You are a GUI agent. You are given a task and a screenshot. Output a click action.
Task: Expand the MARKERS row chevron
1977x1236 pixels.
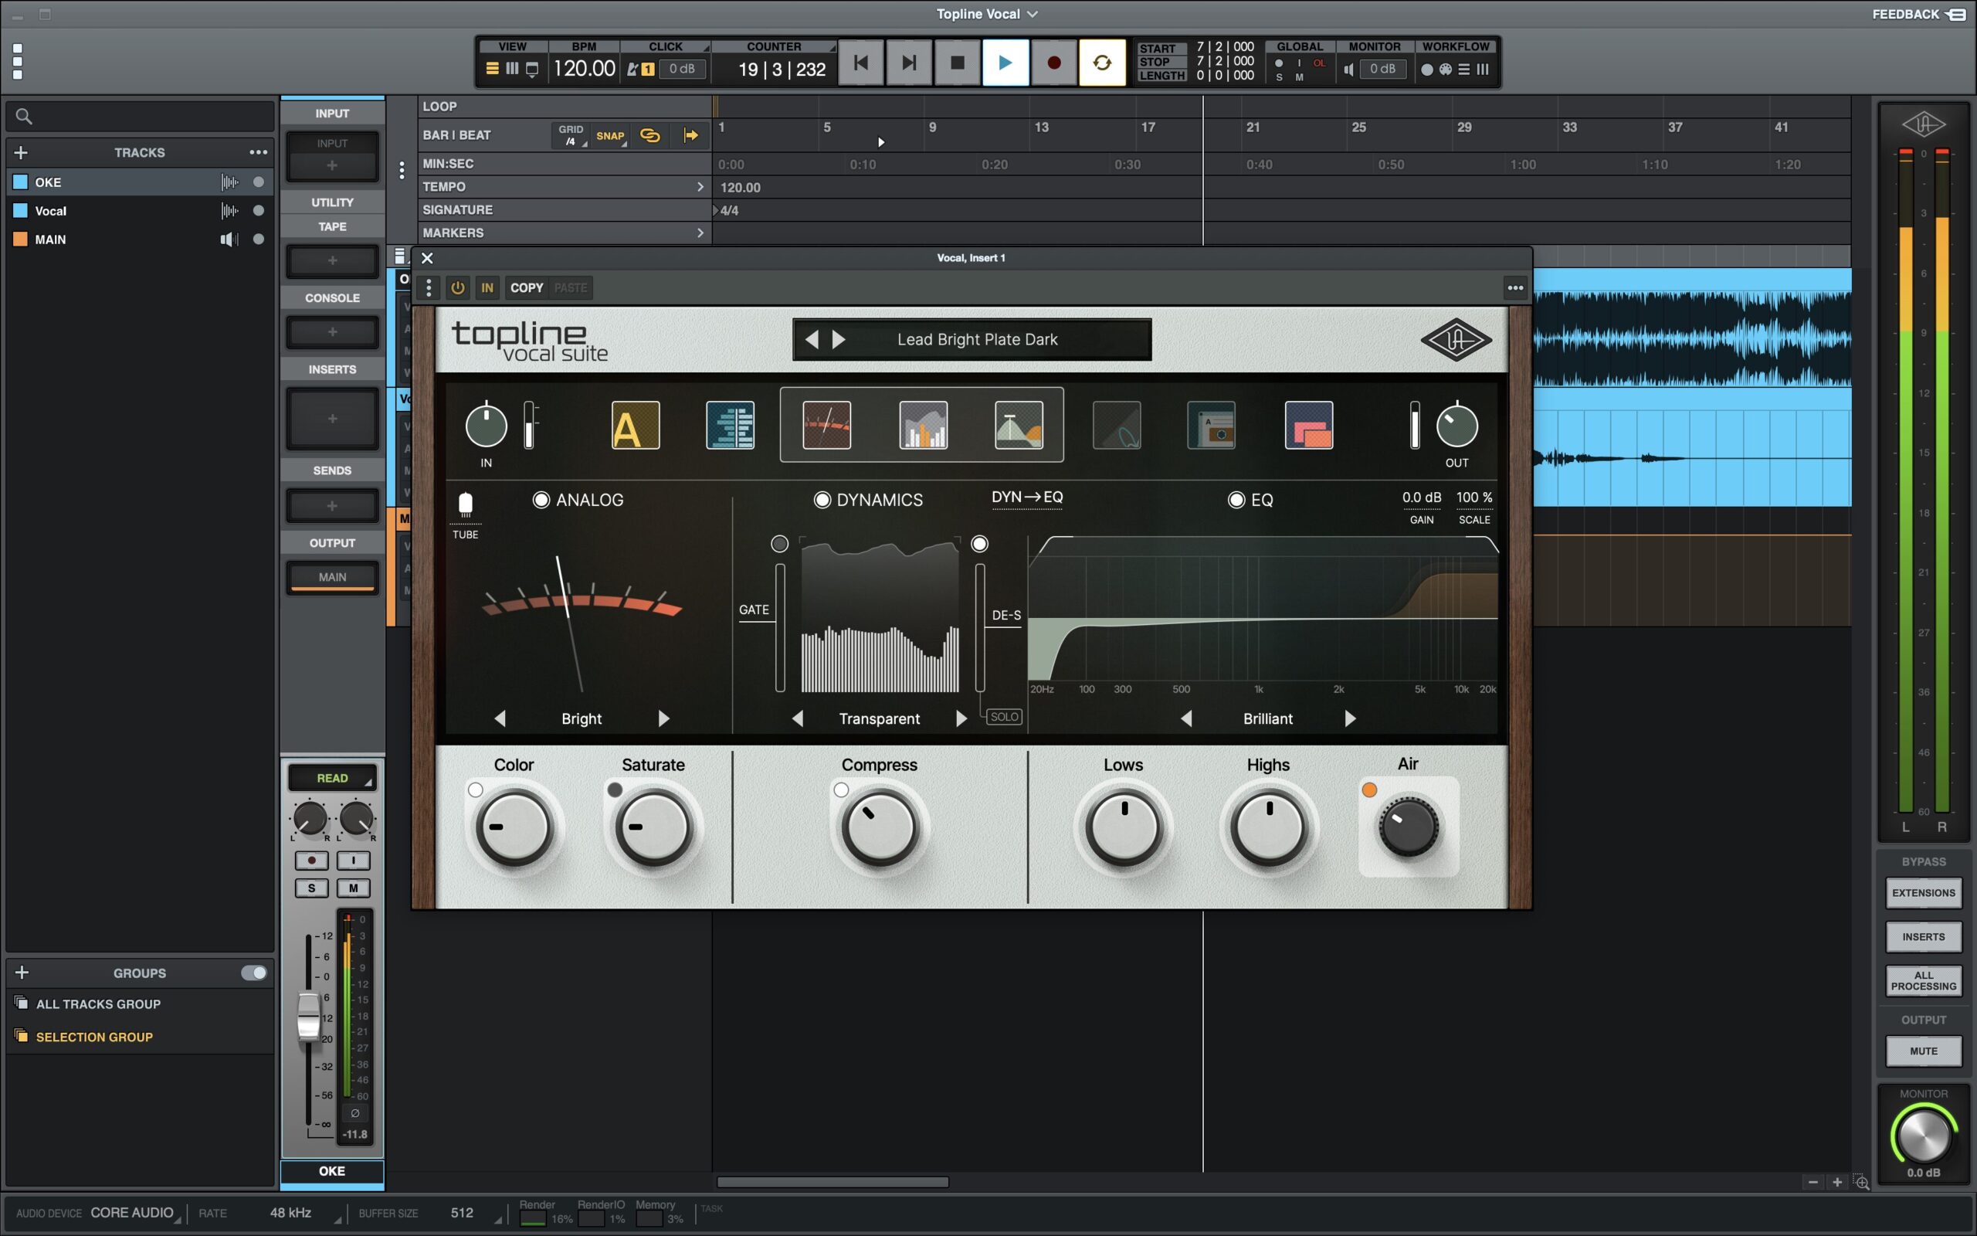point(700,233)
